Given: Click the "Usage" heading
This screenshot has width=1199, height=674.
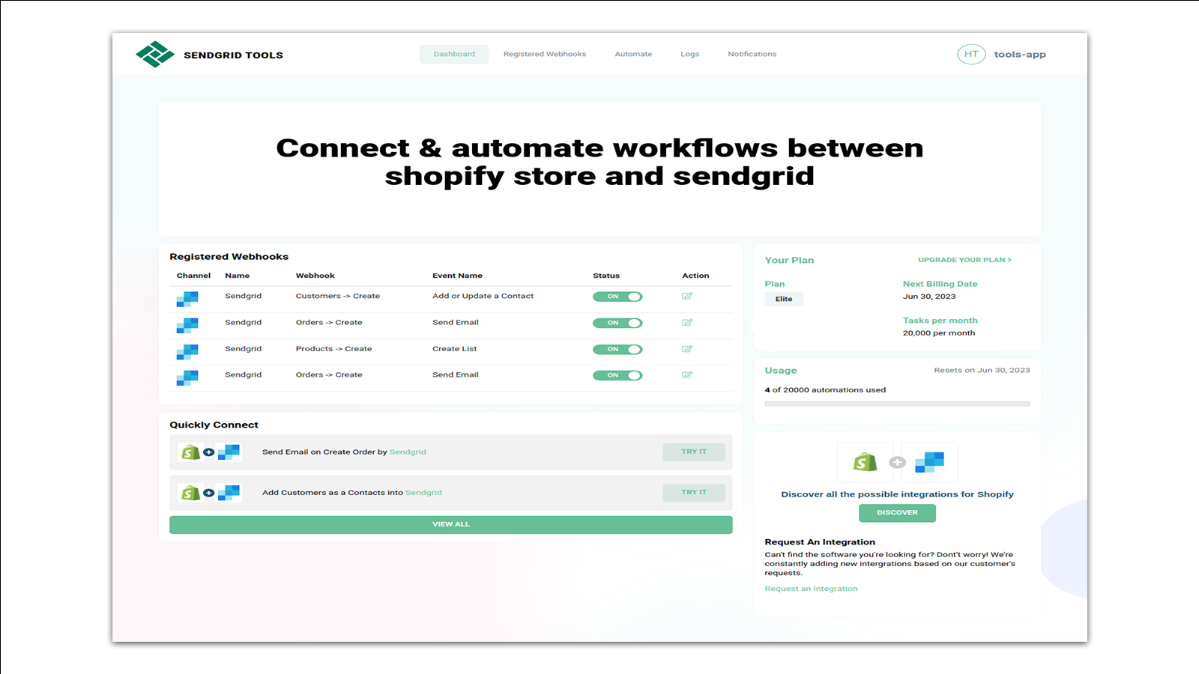Looking at the screenshot, I should (x=781, y=371).
